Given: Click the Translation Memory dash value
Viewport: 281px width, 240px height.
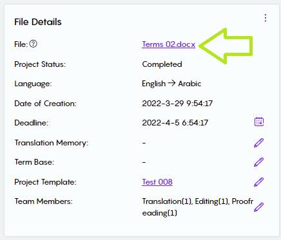Looking at the screenshot, I should [144, 143].
